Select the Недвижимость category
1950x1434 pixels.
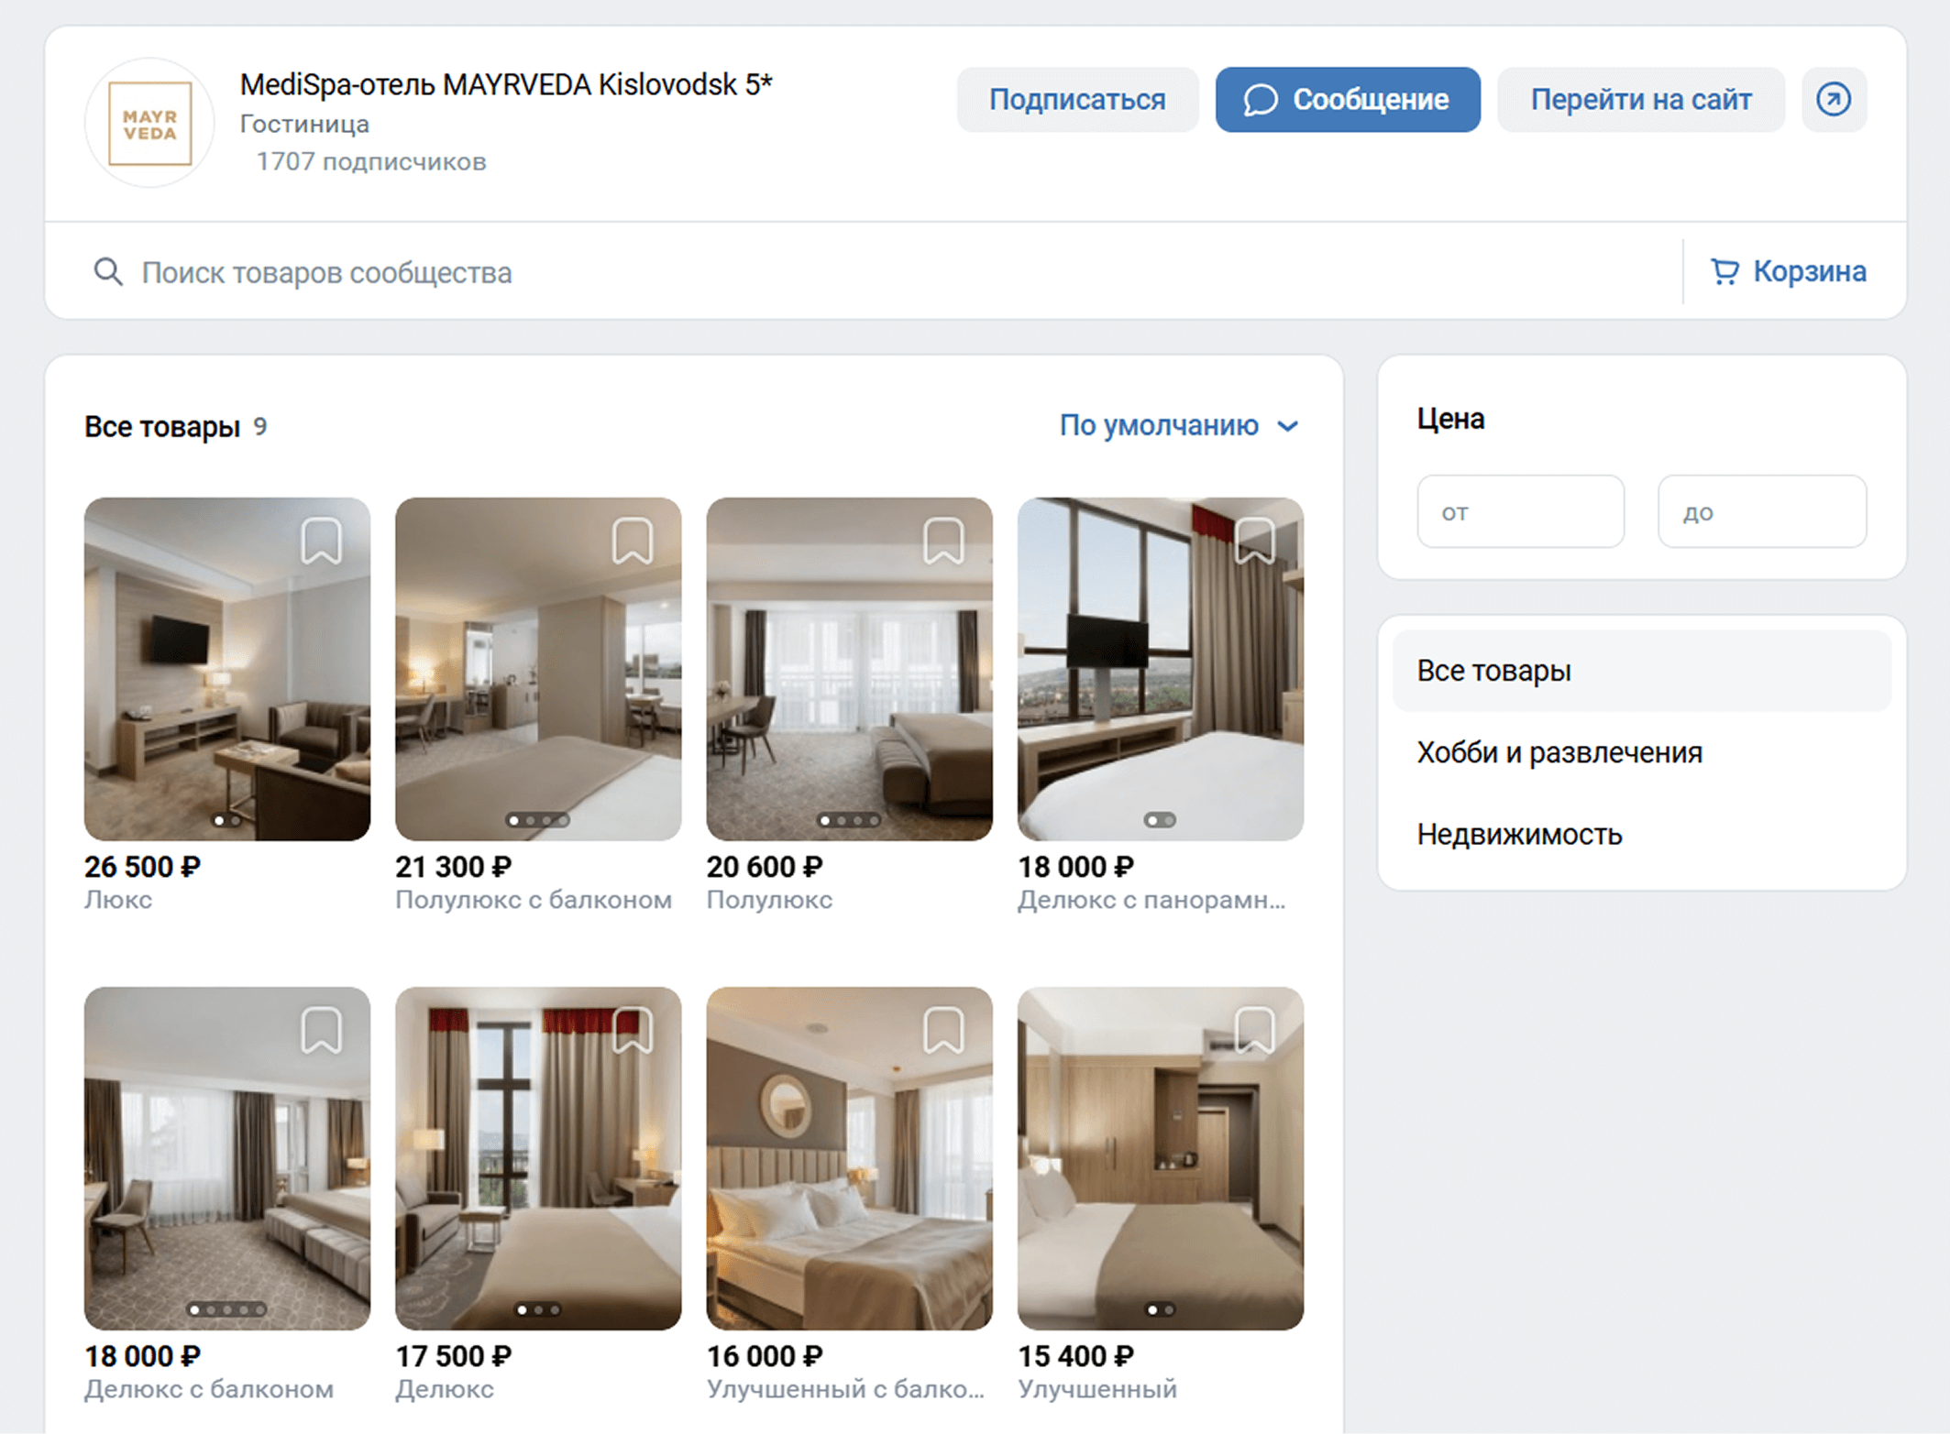pos(1519,834)
